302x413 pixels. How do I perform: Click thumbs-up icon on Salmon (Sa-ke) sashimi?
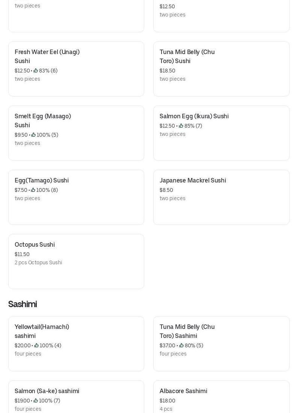point(36,401)
